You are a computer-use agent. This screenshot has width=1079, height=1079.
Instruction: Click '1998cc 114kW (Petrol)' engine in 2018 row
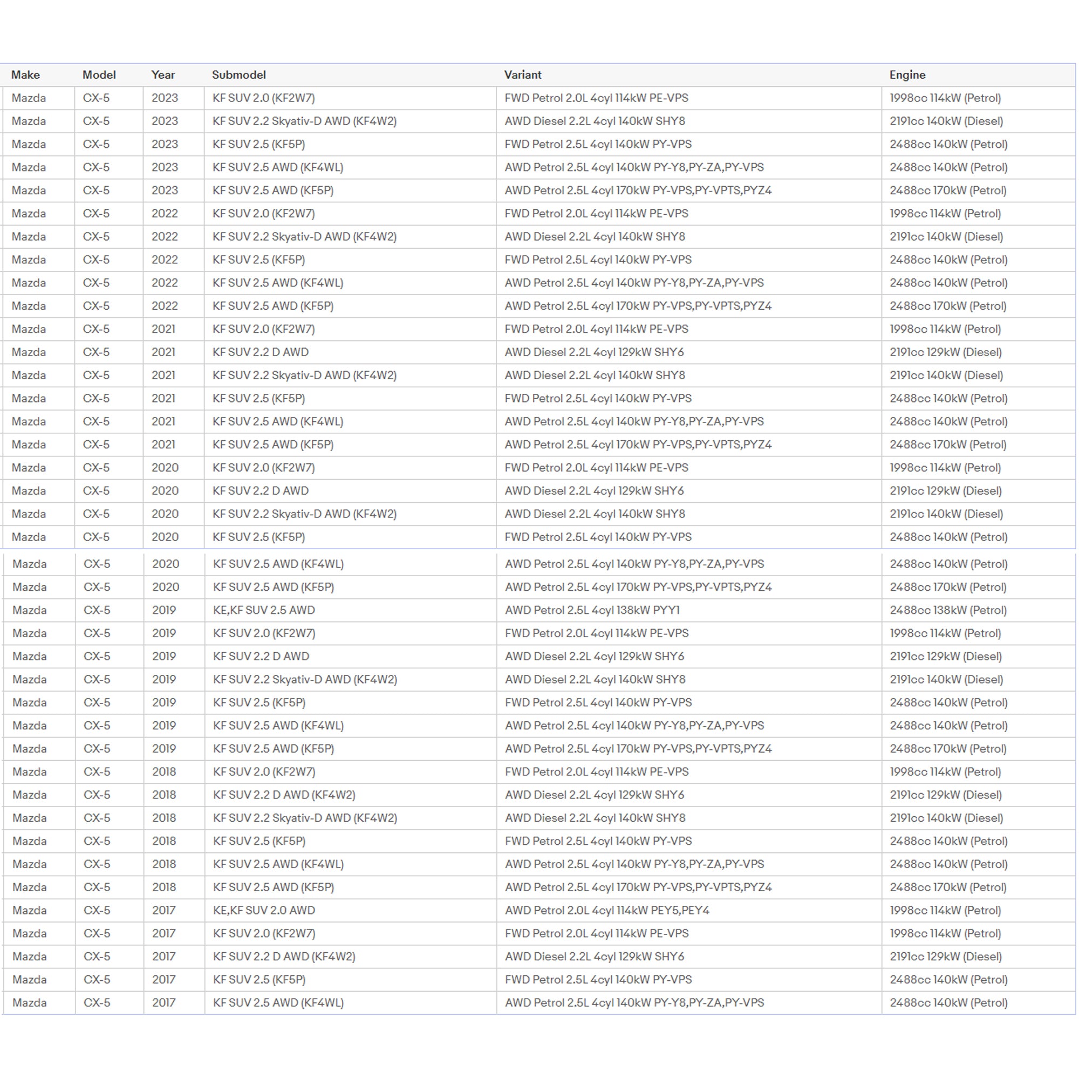(x=945, y=773)
